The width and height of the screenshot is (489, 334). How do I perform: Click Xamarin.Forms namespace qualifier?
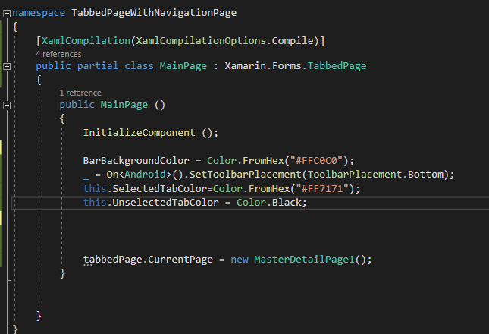click(x=263, y=66)
